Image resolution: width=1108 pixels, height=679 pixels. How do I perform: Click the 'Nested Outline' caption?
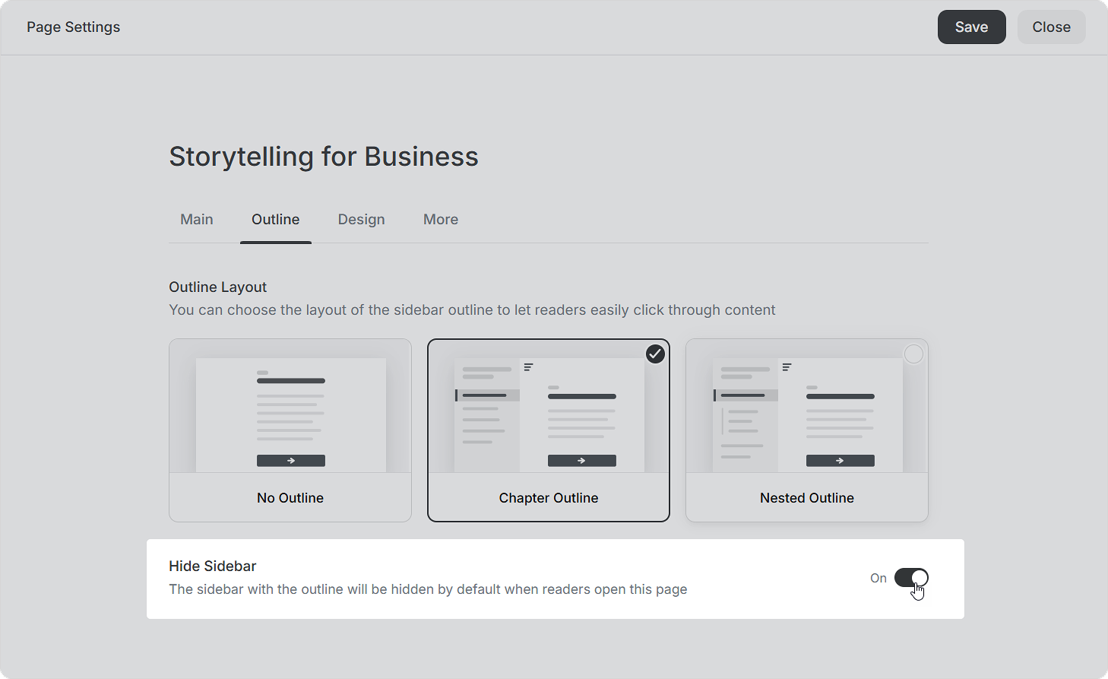click(x=807, y=498)
